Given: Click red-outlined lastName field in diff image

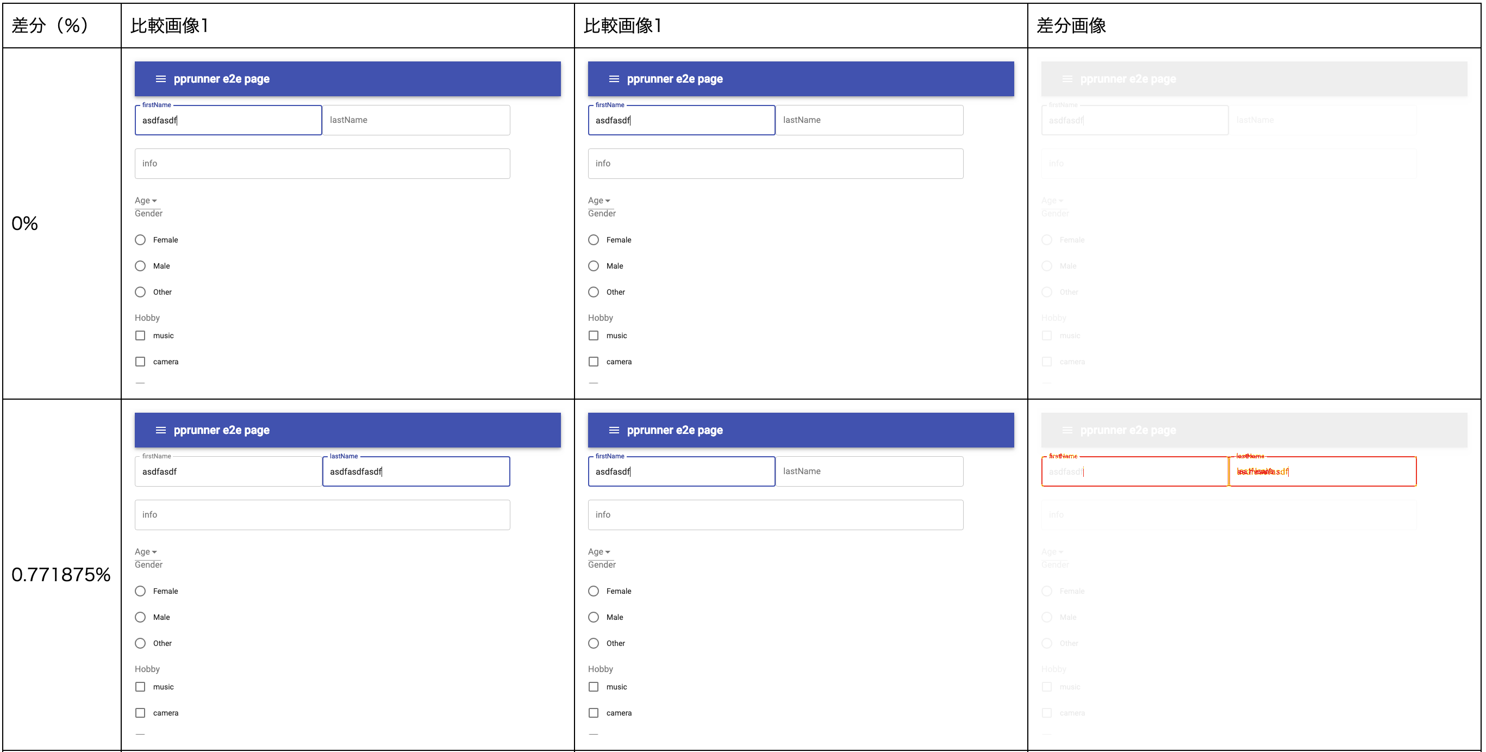Looking at the screenshot, I should (1322, 471).
